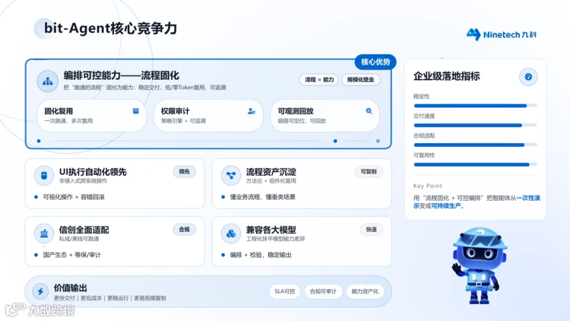Click the 可持续生产 highlighted text

coord(446,206)
